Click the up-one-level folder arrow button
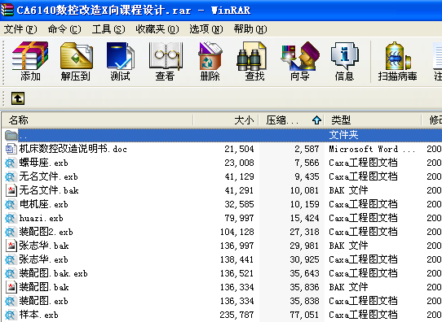The width and height of the screenshot is (442, 322). pyautogui.click(x=18, y=98)
